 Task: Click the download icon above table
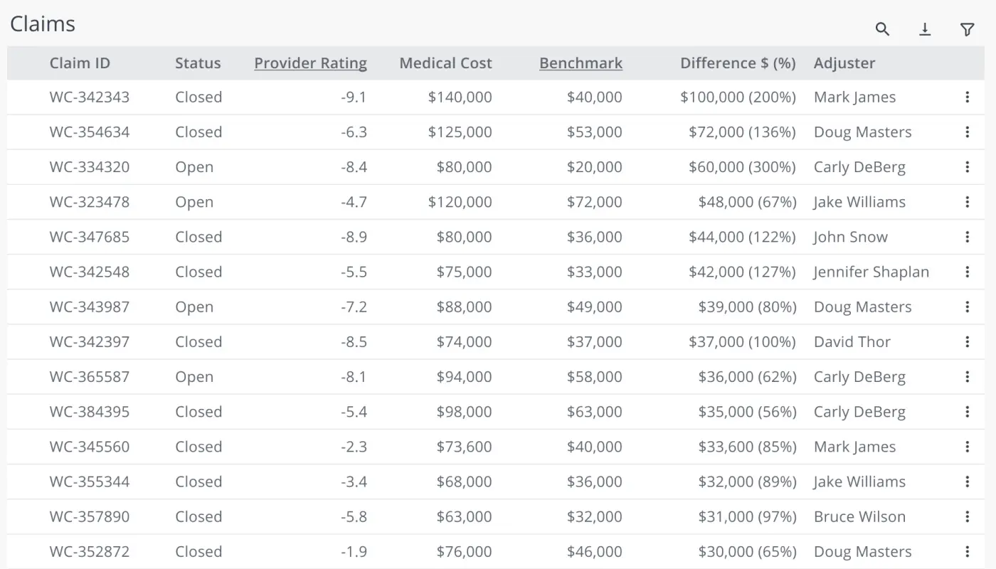925,29
